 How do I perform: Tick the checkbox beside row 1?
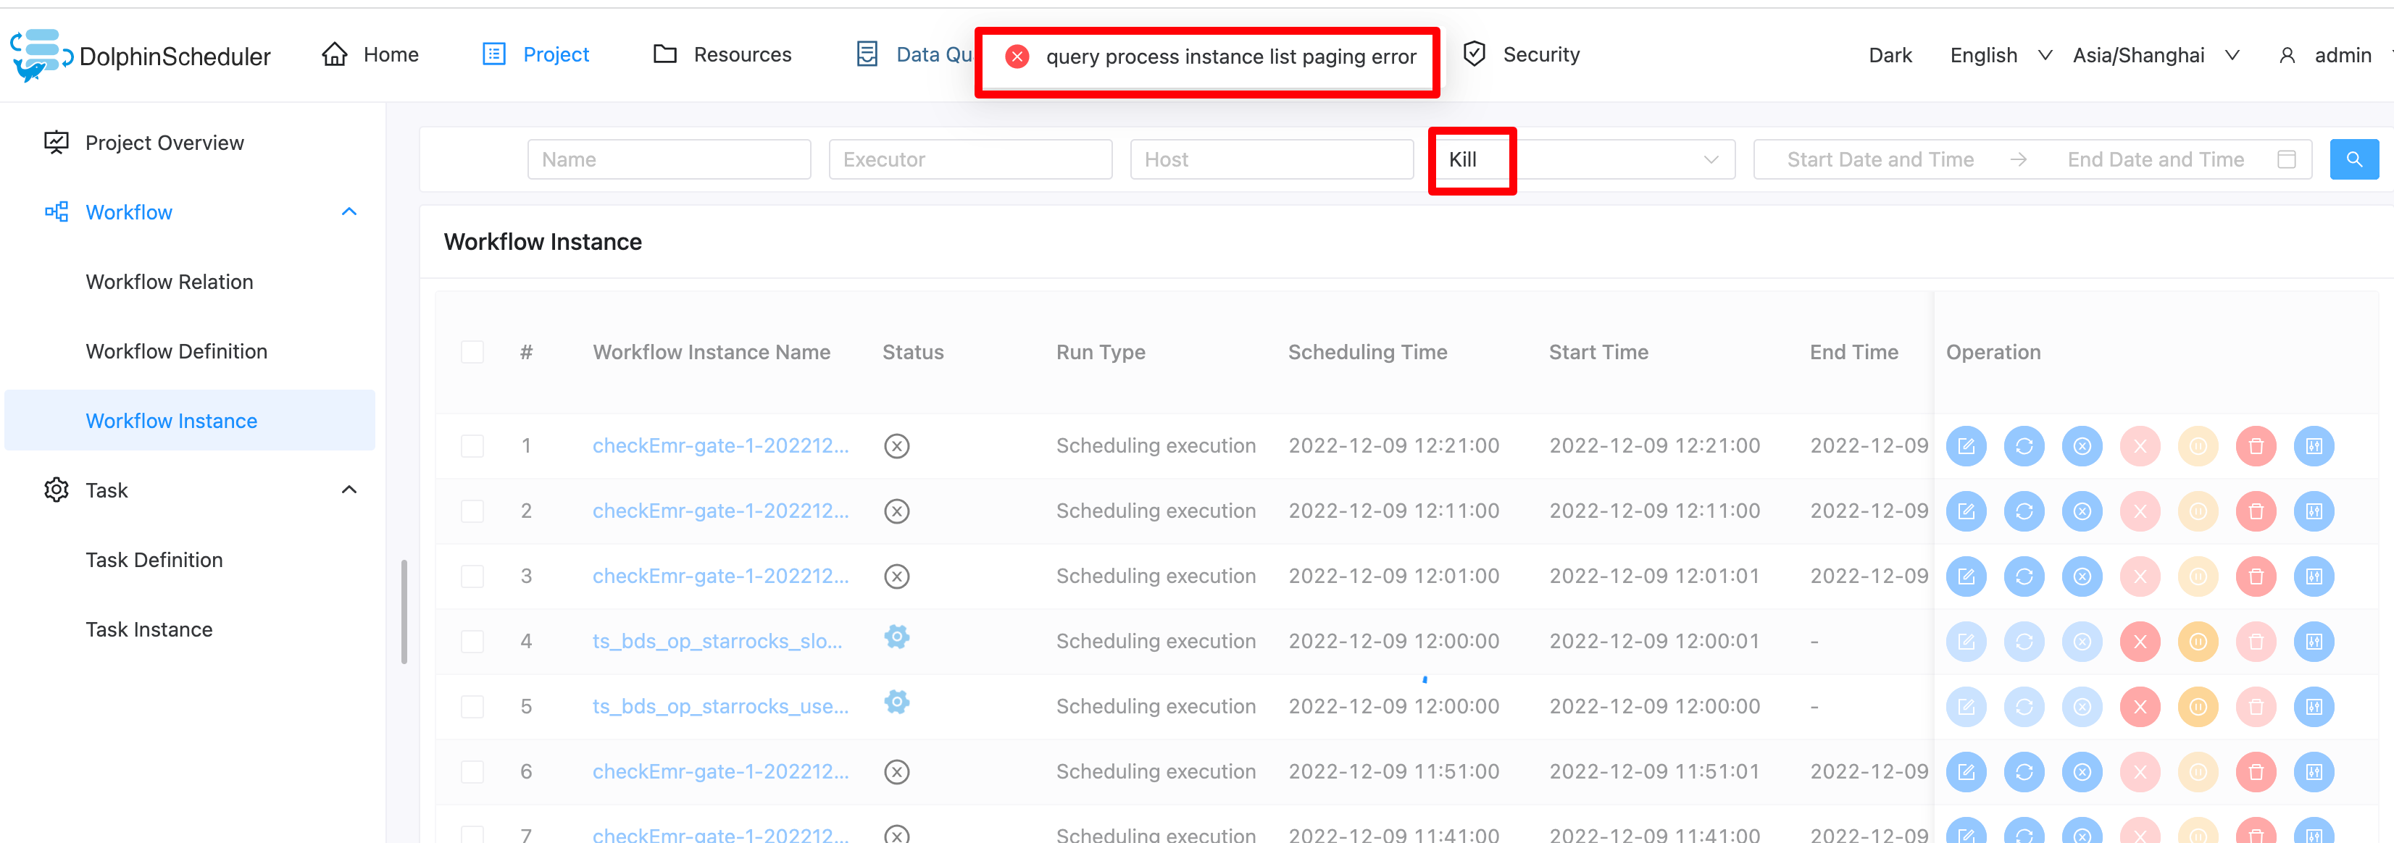(x=473, y=445)
